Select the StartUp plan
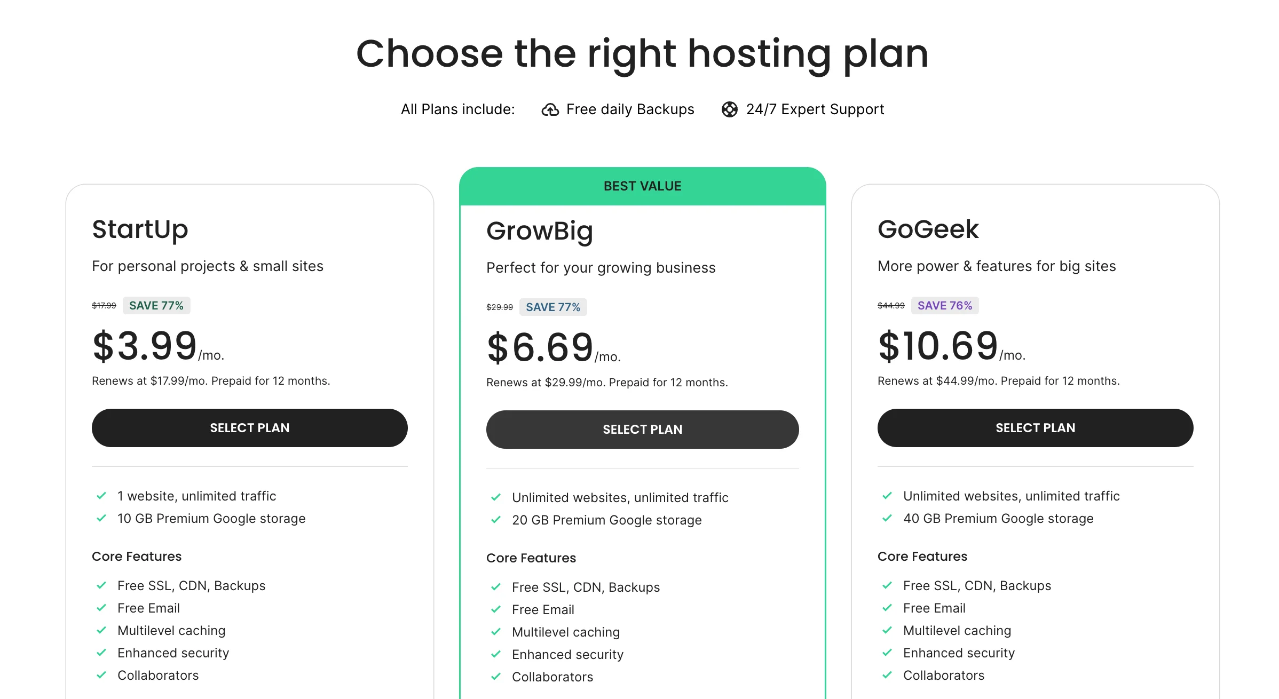1279x699 pixels. pos(249,427)
